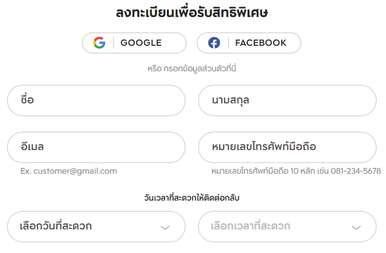Click the chevron arrow in เลือกเวลาที่สะดวก
Viewport: 386px width, 253px height.
[356, 228]
